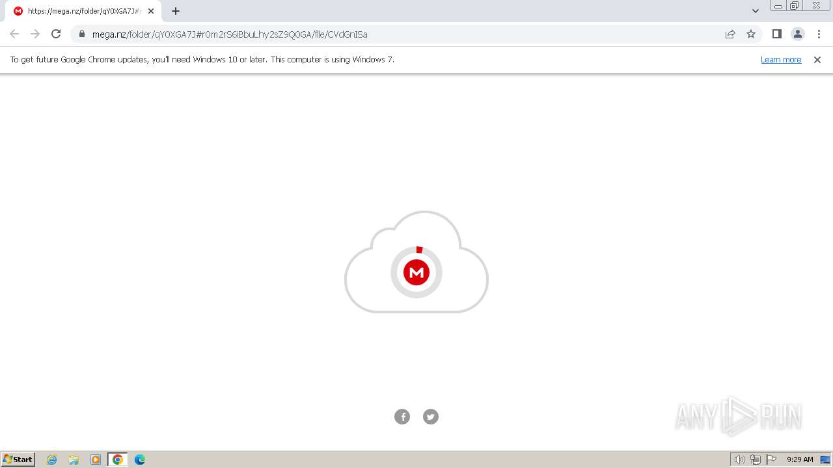The height and width of the screenshot is (468, 833).
Task: Click Learn more about Chrome updates
Action: [x=781, y=59]
